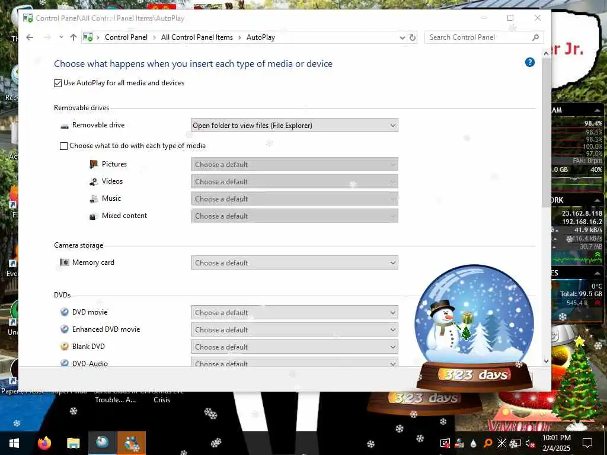The height and width of the screenshot is (455, 607).
Task: Open the Blank DVD default dropdown
Action: click(x=294, y=347)
